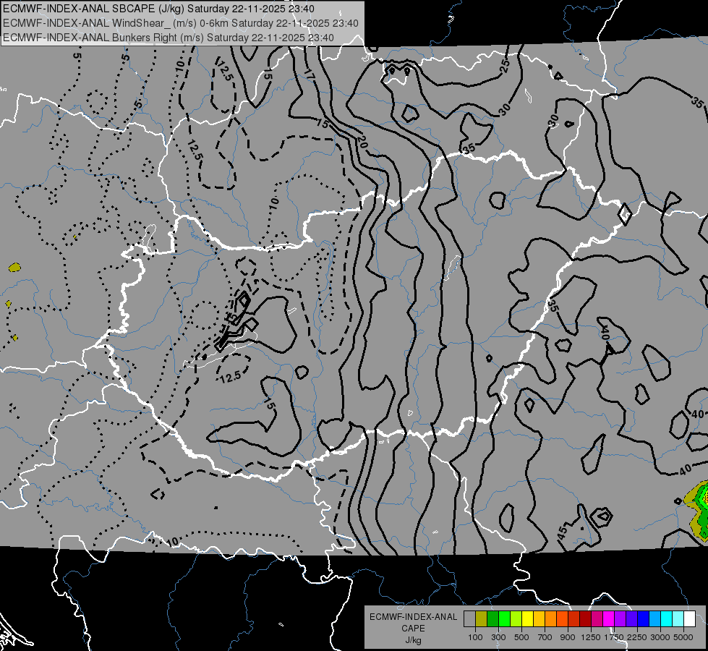Click the 100 legend tick label
708x651 pixels.
click(x=475, y=637)
